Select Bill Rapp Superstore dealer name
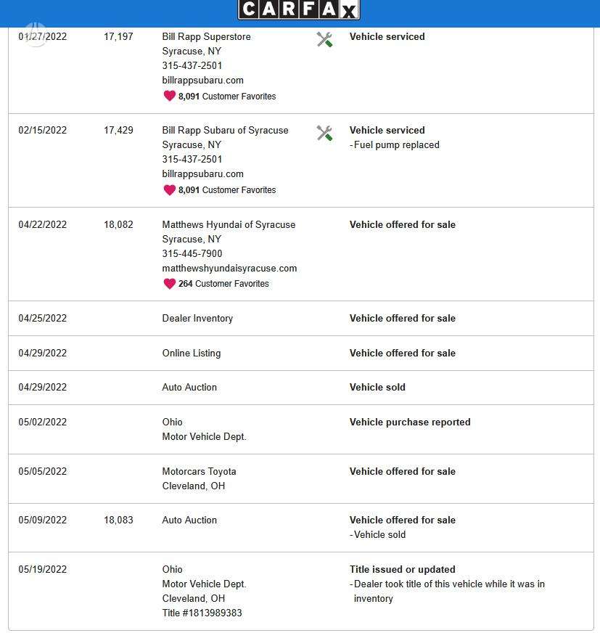600x633 pixels. [x=206, y=36]
